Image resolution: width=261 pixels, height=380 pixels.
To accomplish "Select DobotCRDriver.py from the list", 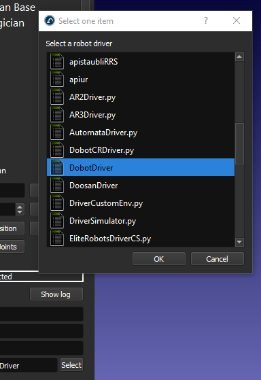I will point(141,150).
